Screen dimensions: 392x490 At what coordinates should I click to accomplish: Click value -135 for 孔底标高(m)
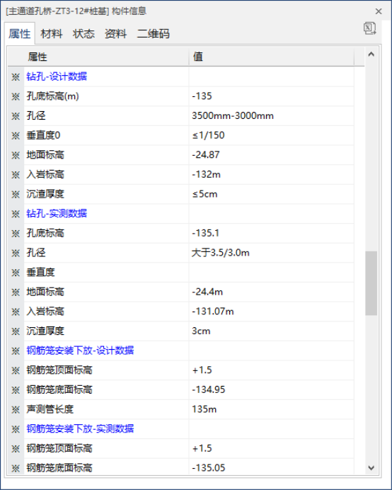click(x=272, y=96)
